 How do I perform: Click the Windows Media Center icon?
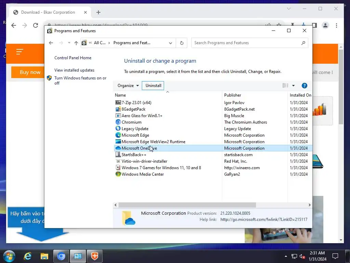pos(118,174)
